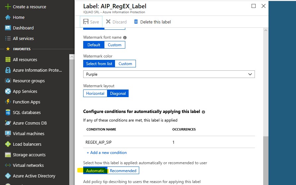Go to Virtual machines
The height and width of the screenshot is (185, 296).
pos(29,133)
